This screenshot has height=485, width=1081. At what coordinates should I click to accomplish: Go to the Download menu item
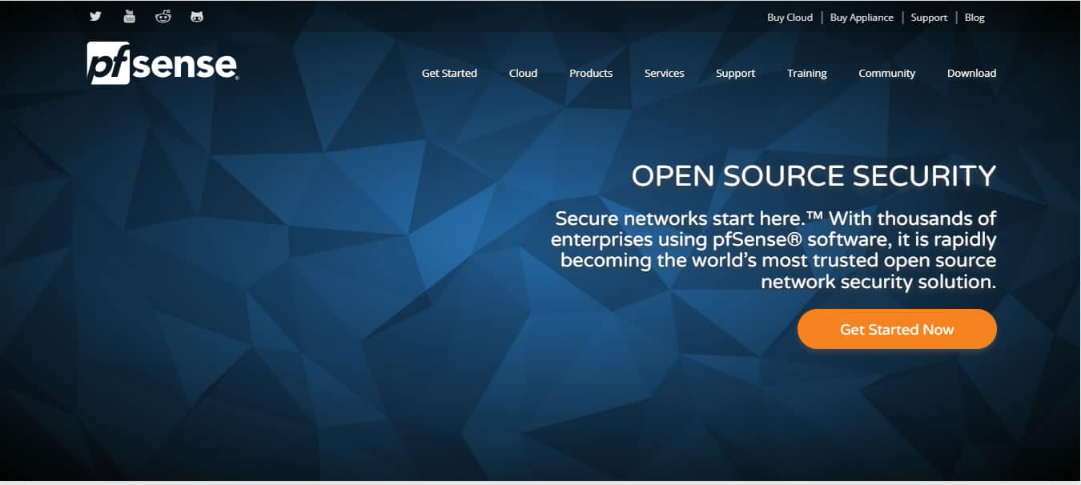tap(971, 73)
